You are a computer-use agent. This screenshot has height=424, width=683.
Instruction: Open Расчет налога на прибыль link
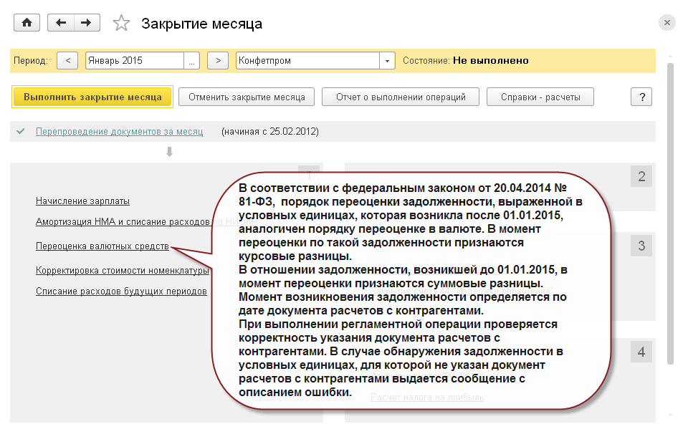click(x=427, y=397)
